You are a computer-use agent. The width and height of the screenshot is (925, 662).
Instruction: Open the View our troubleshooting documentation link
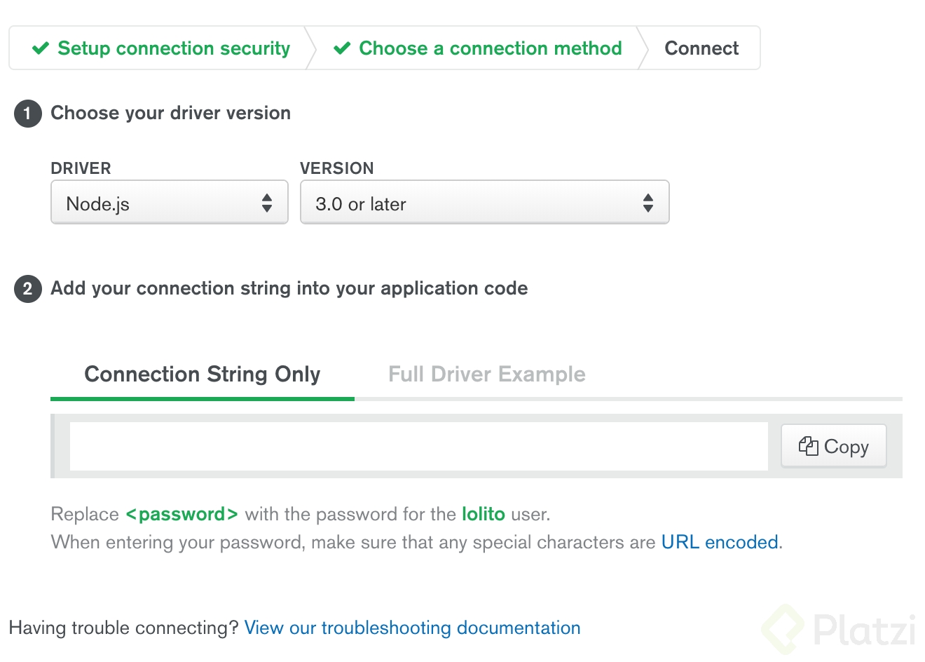point(412,628)
